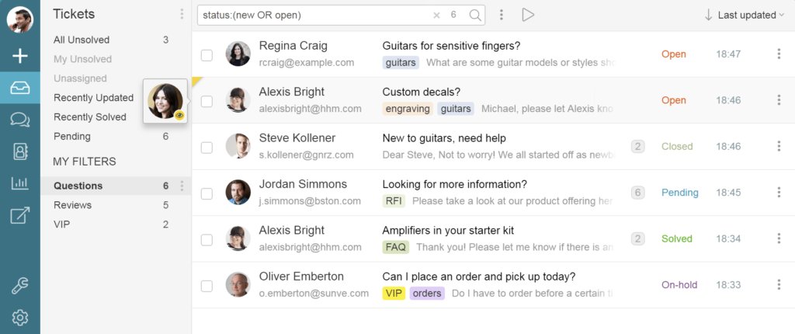Clear the search query with the X
The image size is (795, 334).
[x=436, y=16]
